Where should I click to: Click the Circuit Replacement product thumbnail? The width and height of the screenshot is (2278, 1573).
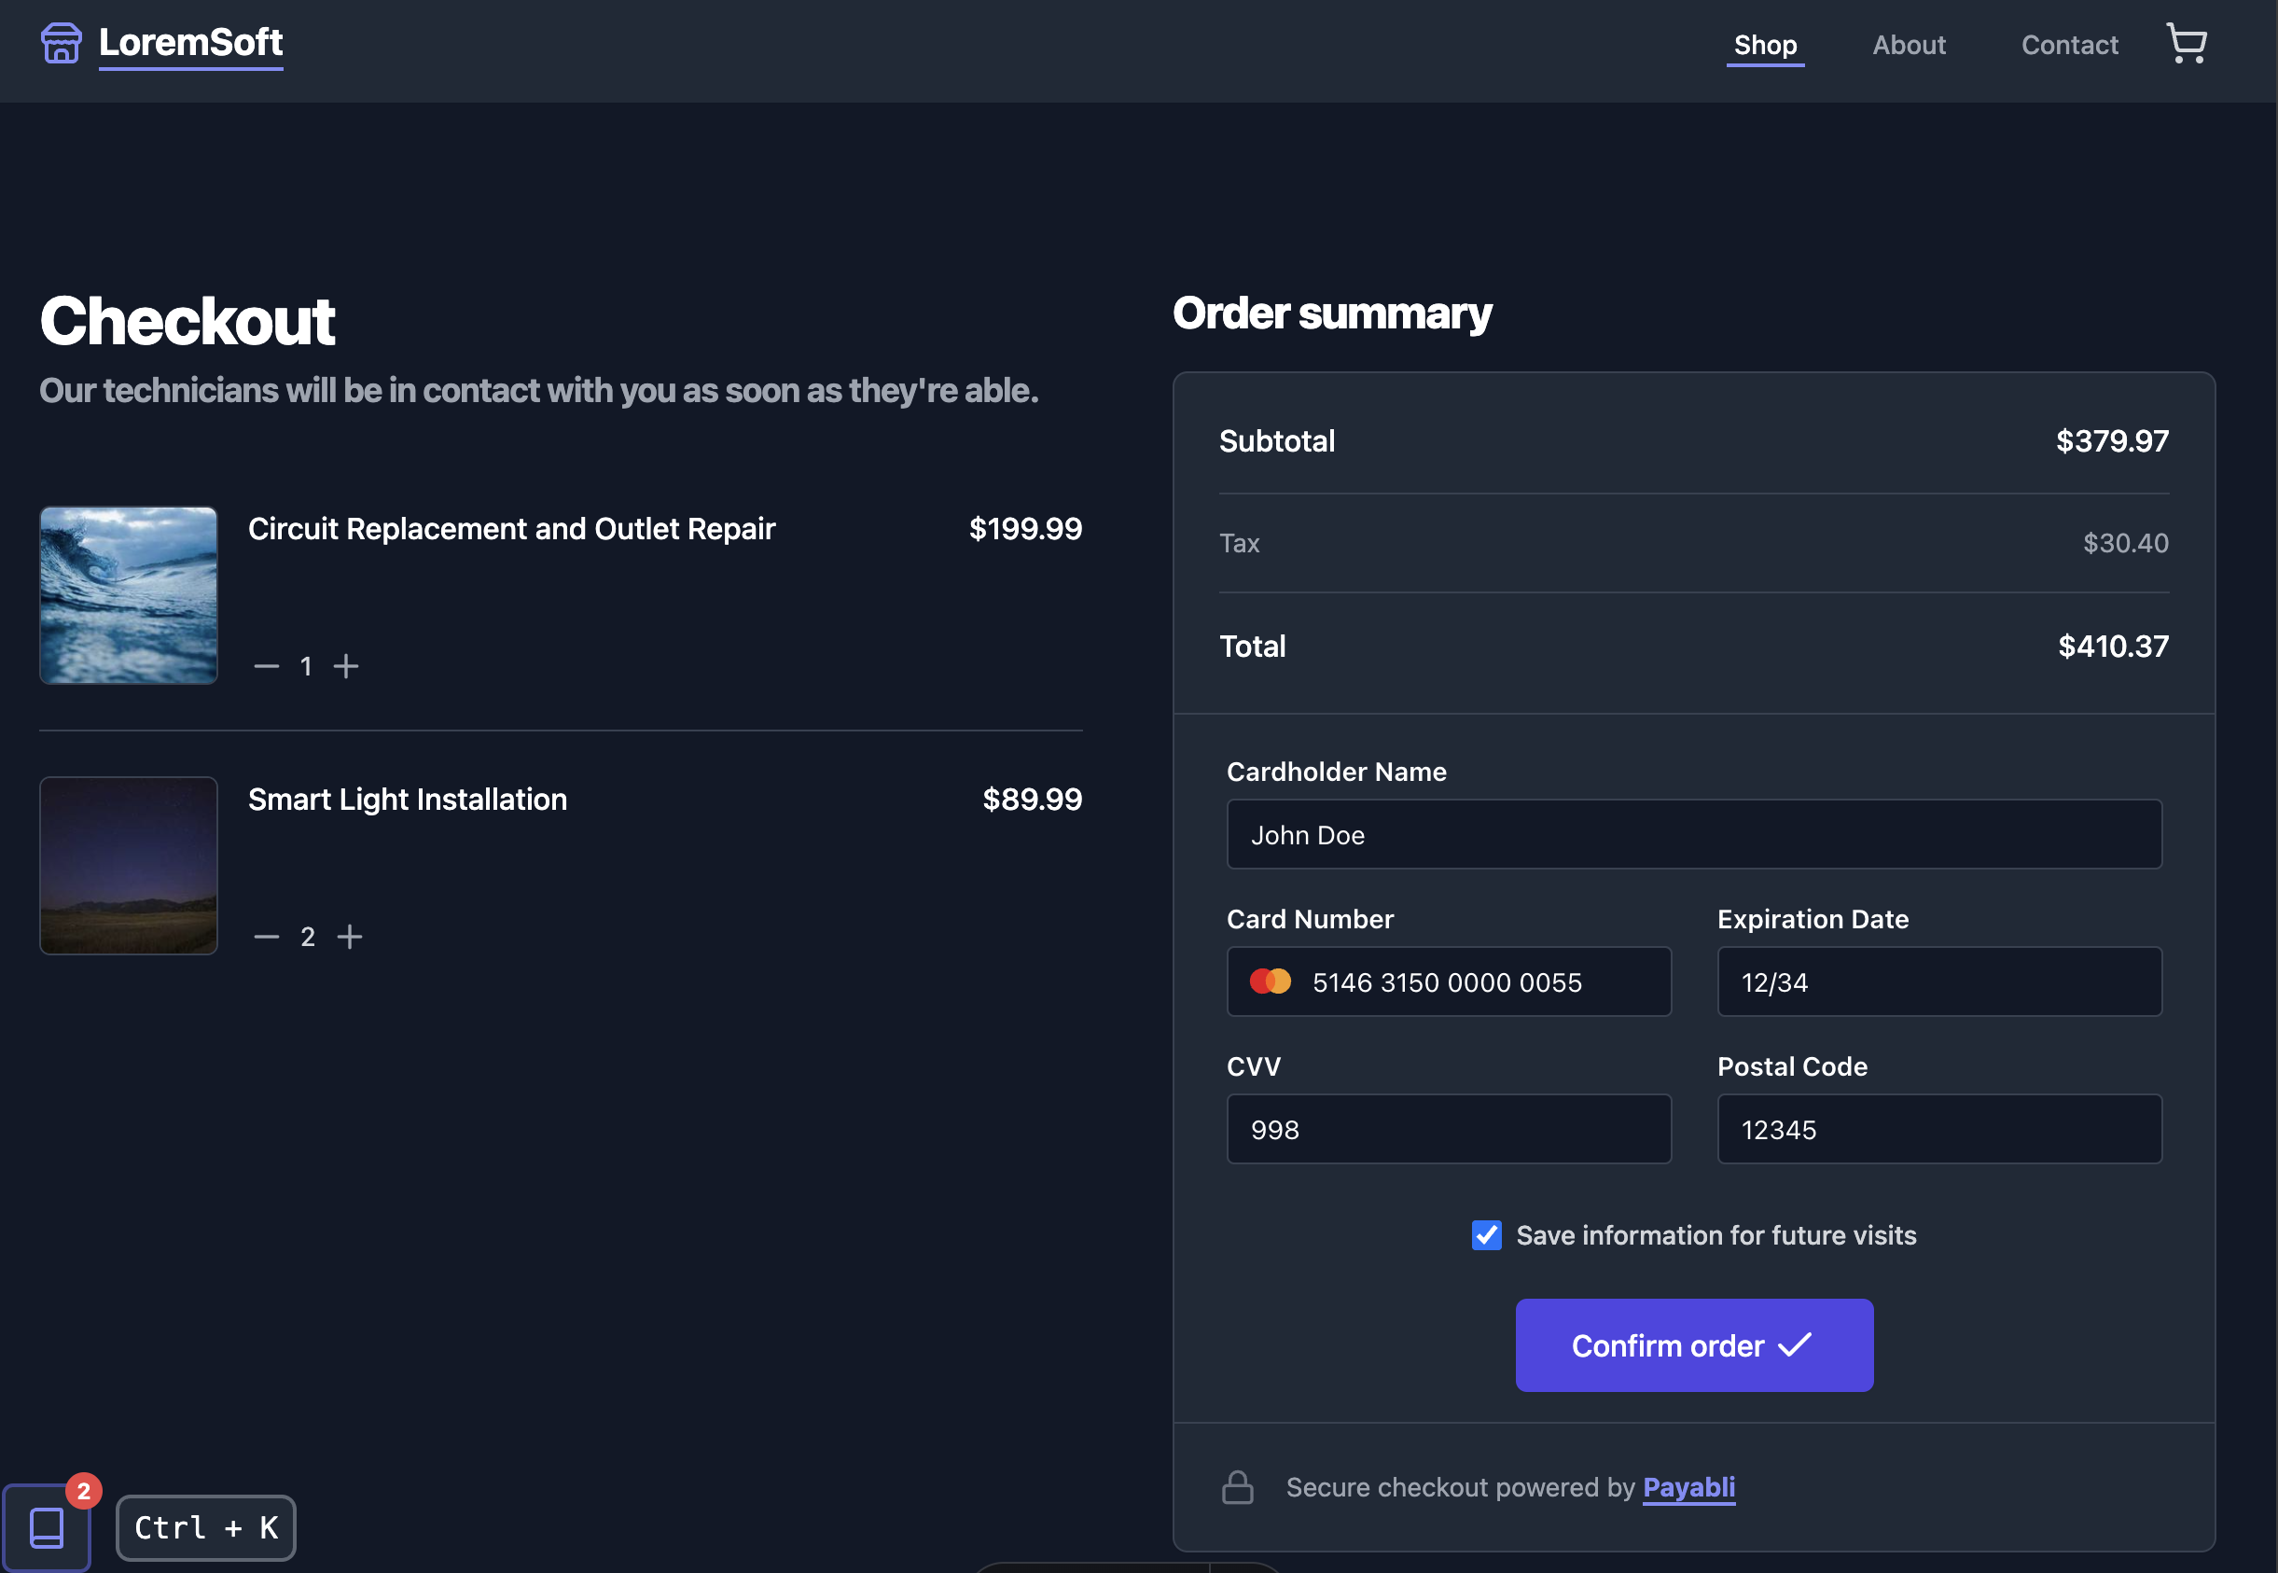(x=128, y=595)
